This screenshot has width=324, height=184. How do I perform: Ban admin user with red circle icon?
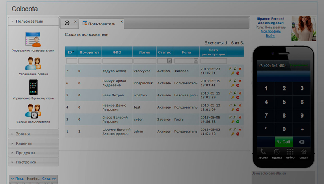238,134
